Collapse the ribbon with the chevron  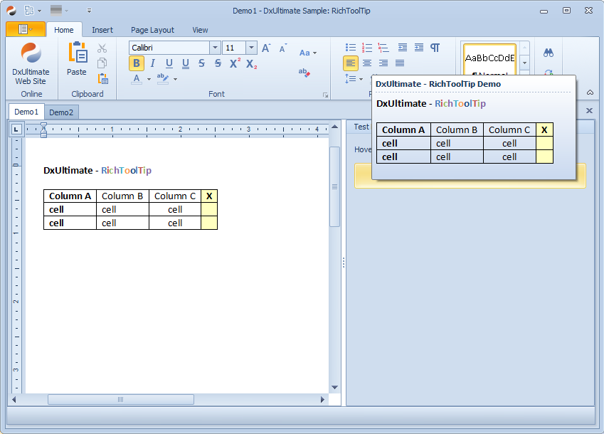coord(590,92)
